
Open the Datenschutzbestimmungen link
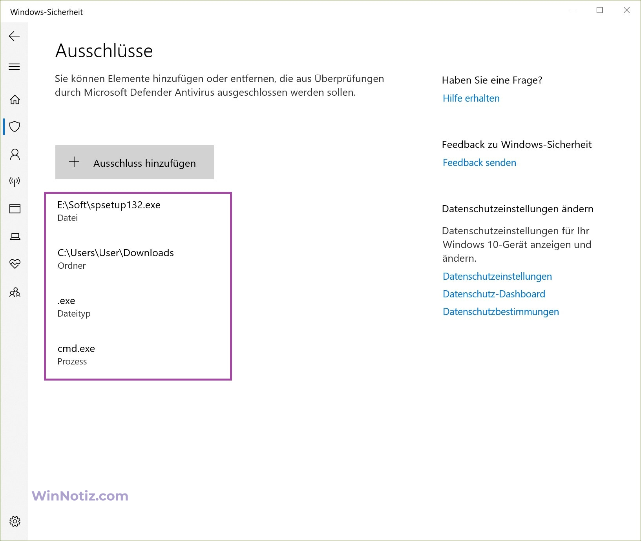[x=501, y=312]
